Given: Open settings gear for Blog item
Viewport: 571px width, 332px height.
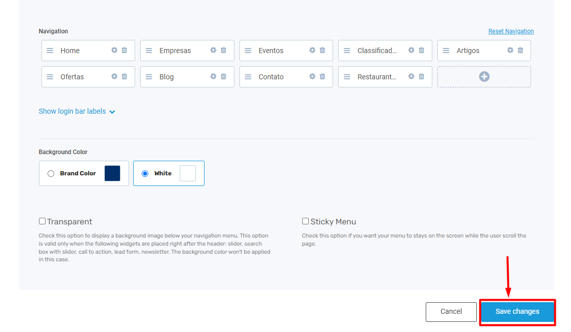Looking at the screenshot, I should pos(214,76).
